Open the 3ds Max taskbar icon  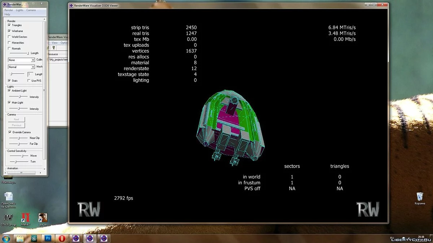point(34,238)
